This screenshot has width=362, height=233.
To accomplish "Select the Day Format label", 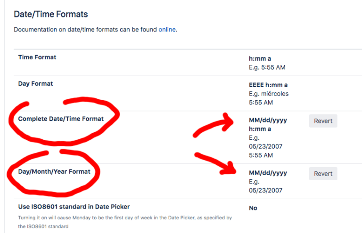I will coord(35,84).
